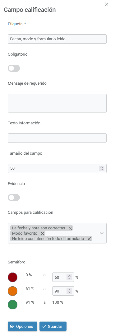
Task: Click the Texto información input
Action: click(x=57, y=138)
